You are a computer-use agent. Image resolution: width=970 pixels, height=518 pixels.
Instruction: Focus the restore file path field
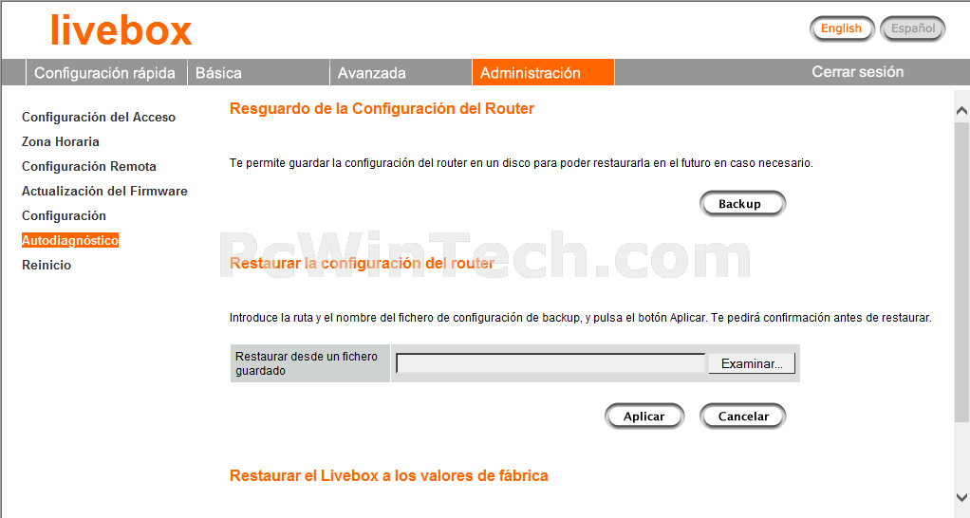[x=550, y=363]
